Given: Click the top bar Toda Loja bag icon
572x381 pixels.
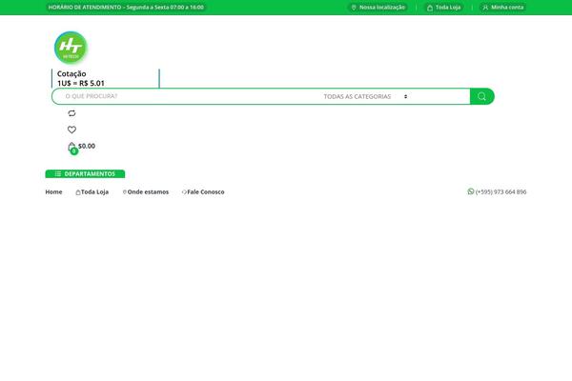Looking at the screenshot, I should click(x=430, y=8).
